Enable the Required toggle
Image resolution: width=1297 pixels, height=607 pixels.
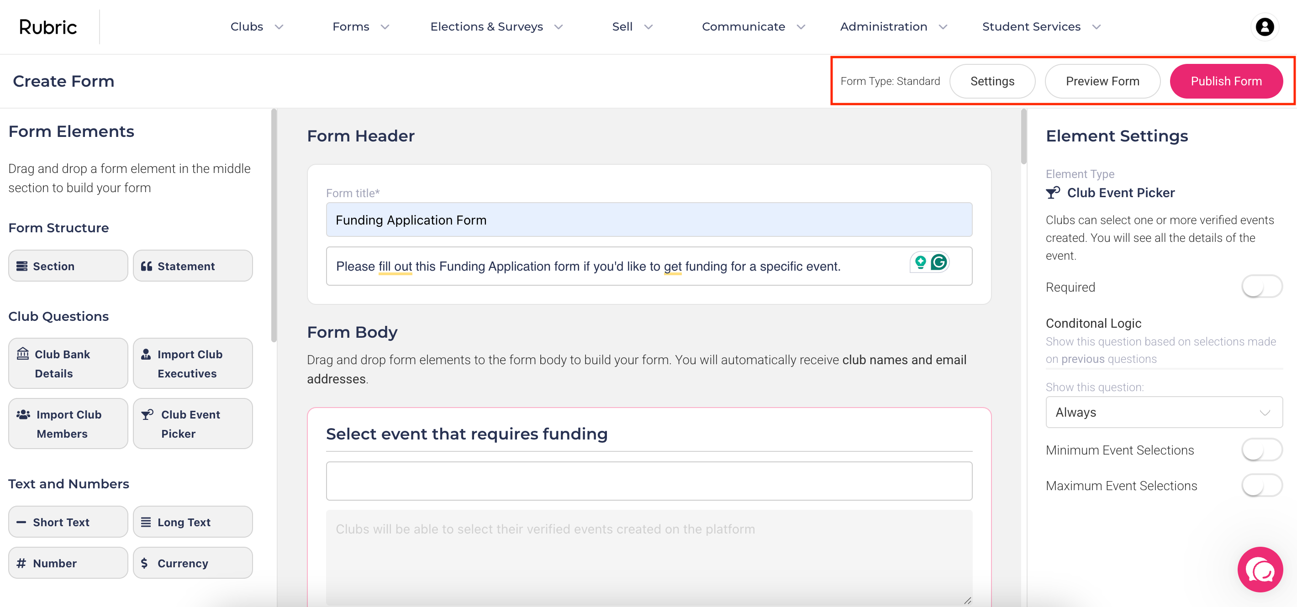(x=1261, y=287)
